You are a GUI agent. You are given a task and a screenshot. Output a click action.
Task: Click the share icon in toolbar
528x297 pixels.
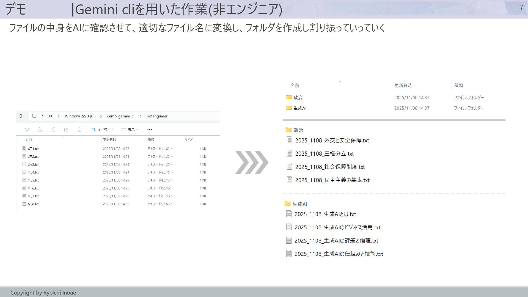click(66, 130)
